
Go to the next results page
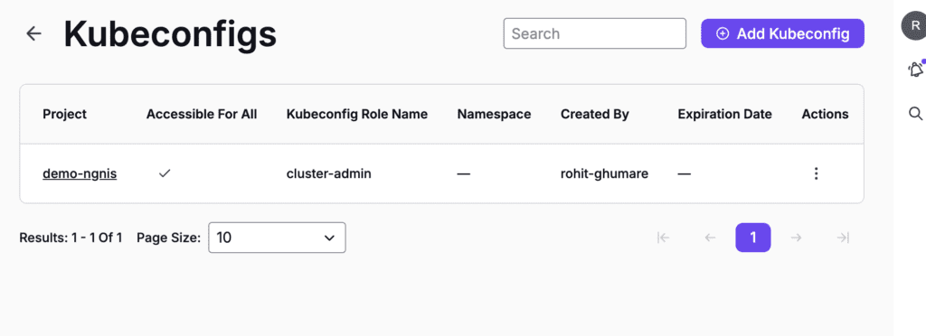pyautogui.click(x=796, y=238)
